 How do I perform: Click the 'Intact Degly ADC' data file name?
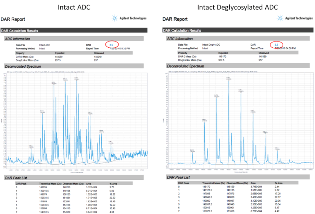tap(211, 45)
